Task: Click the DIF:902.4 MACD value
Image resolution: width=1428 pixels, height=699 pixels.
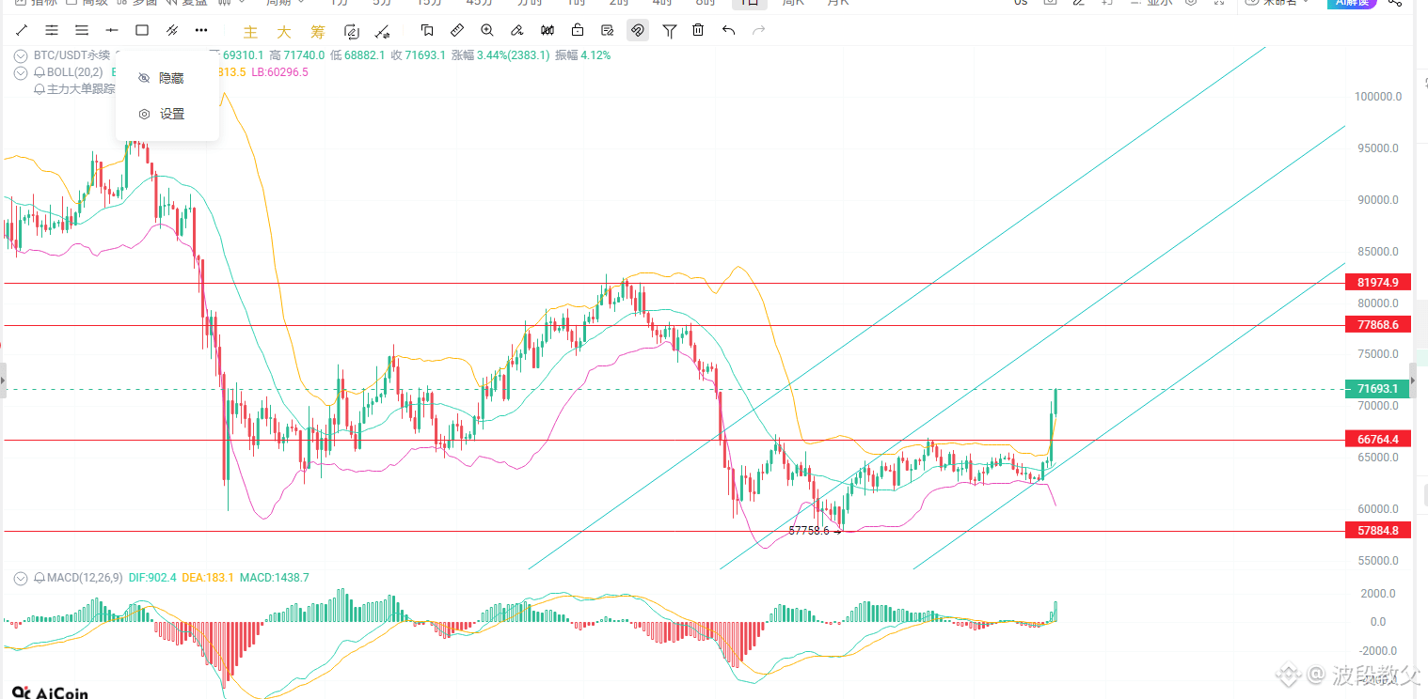Action: [x=153, y=578]
